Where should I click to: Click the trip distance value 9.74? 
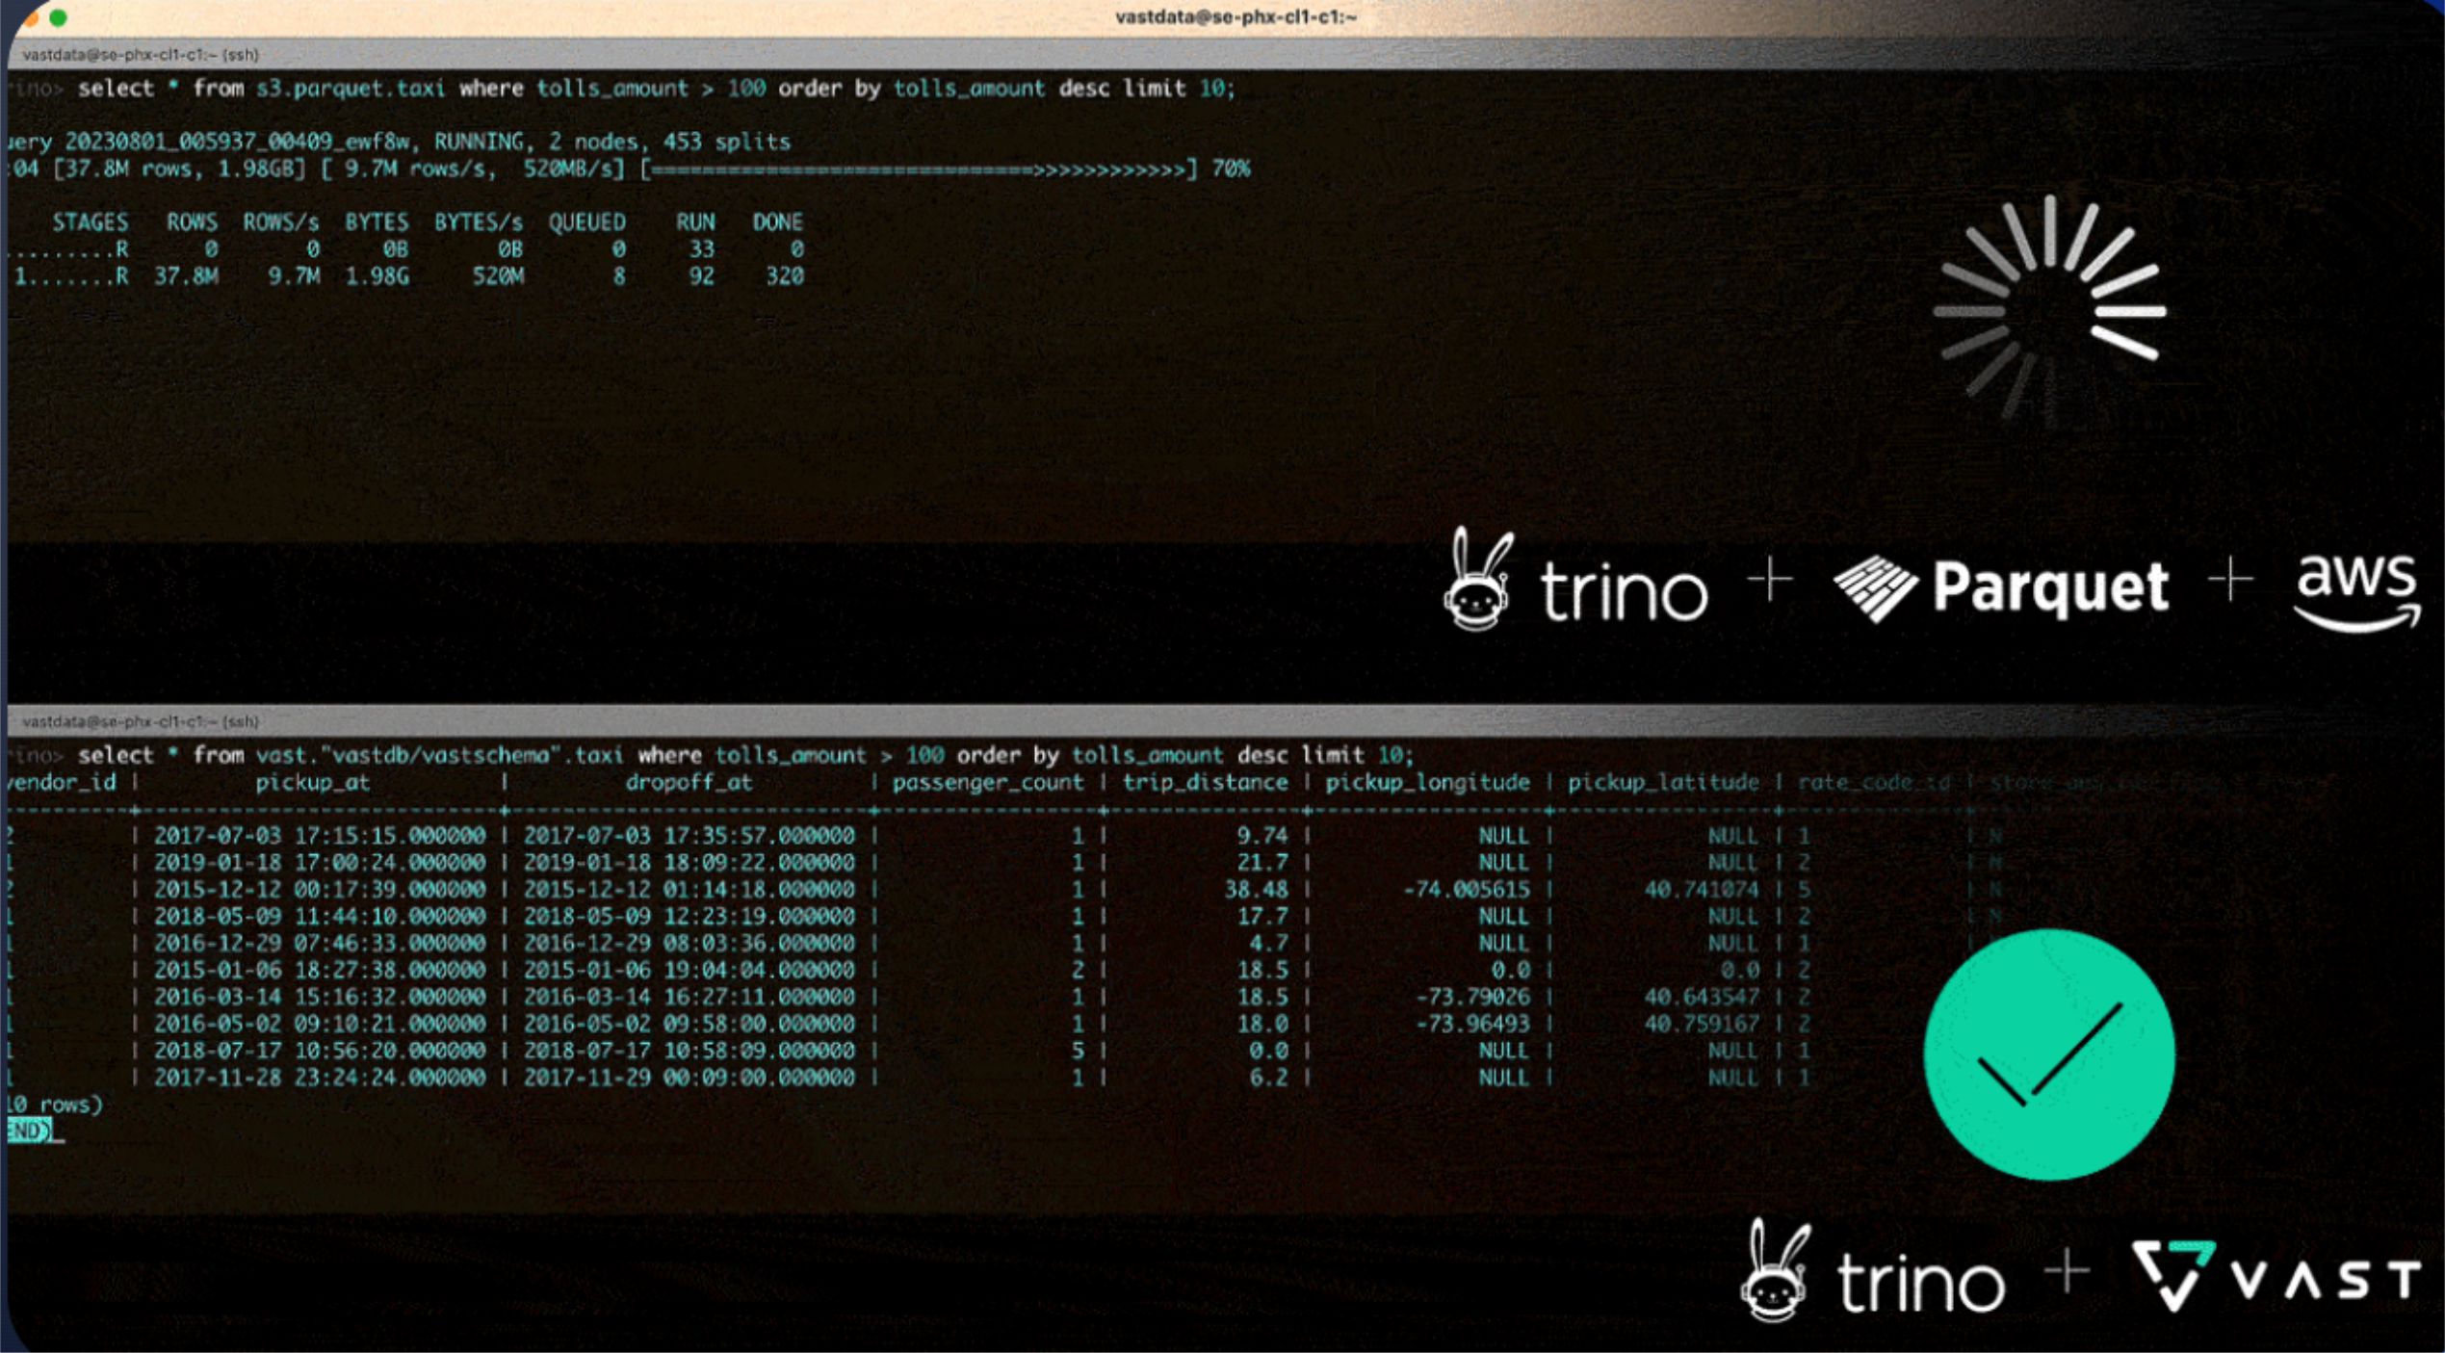1262,836
